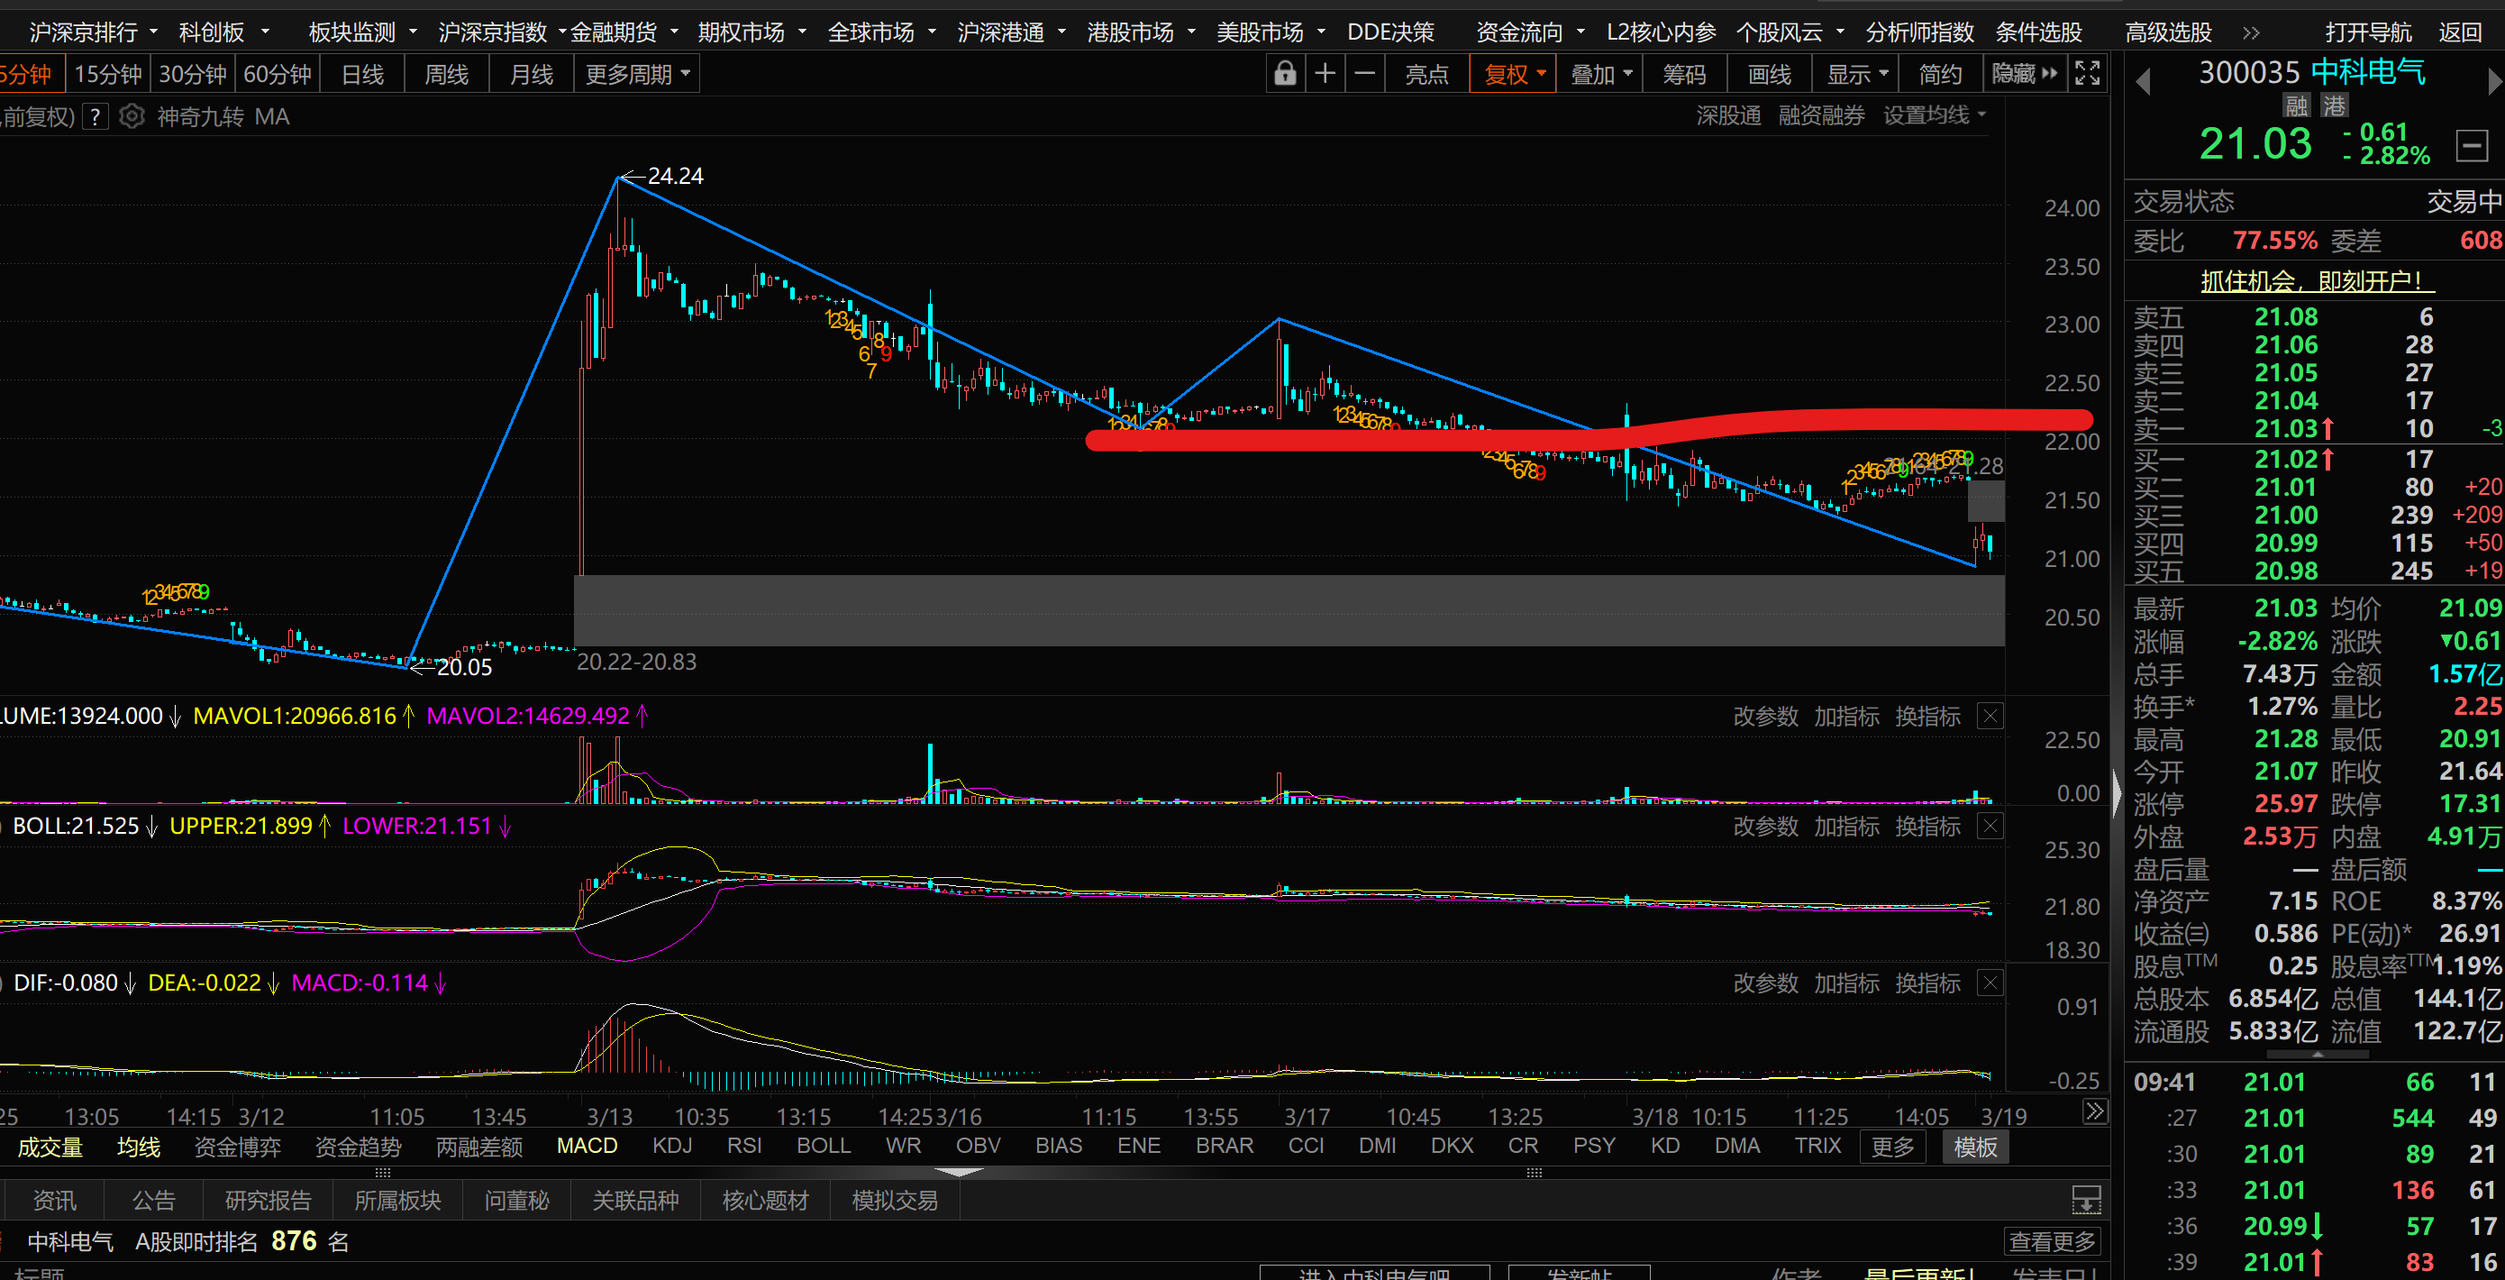The image size is (2505, 1280).
Task: Open indicator settings gear icon beside 神奇九转
Action: [x=132, y=116]
